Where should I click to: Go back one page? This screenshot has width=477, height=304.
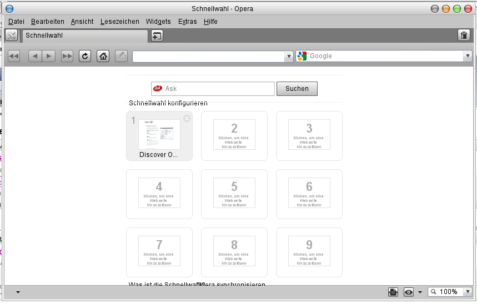pyautogui.click(x=35, y=56)
